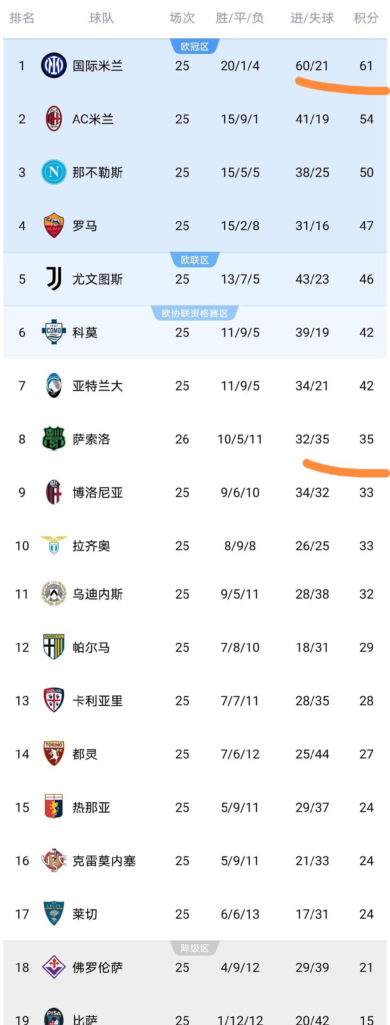Tap the 降级区 zone label
This screenshot has height=1025, width=390.
click(x=195, y=948)
